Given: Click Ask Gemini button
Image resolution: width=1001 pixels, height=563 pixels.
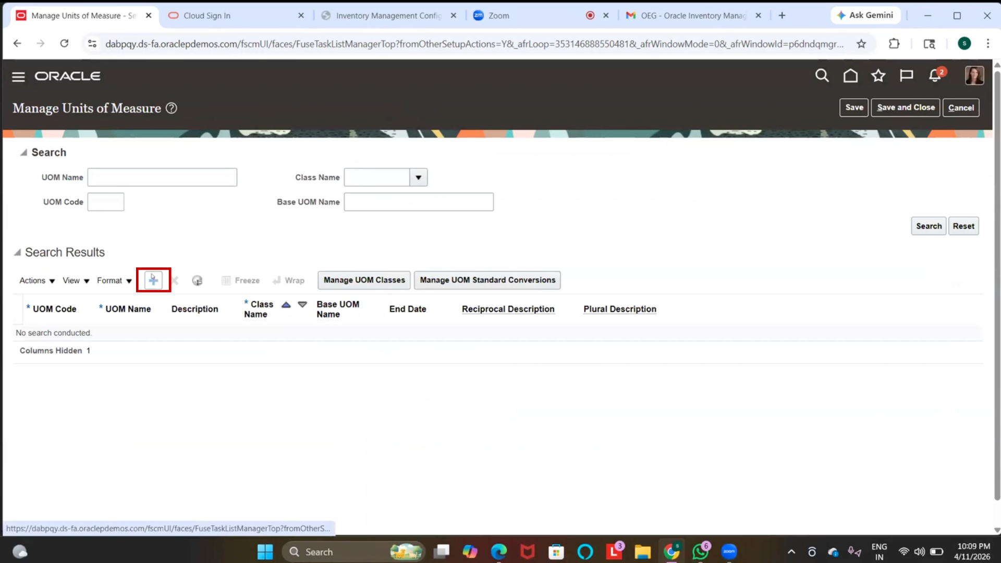Looking at the screenshot, I should (x=865, y=16).
